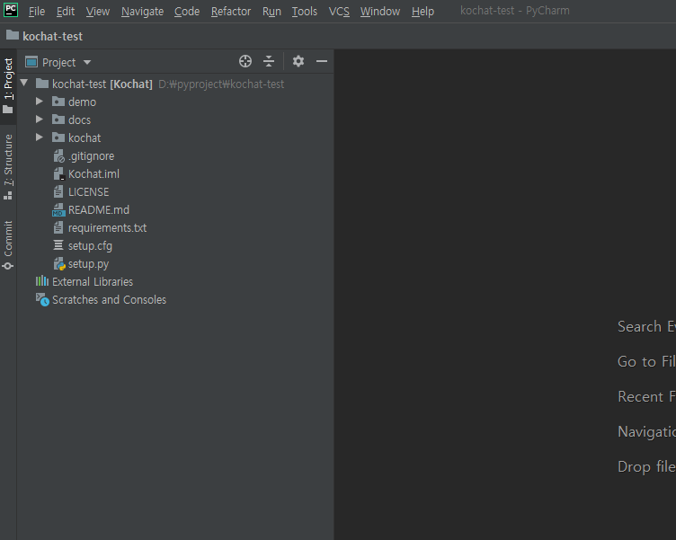676x540 pixels.
Task: Click the setup.py Python file icon
Action: [59, 264]
